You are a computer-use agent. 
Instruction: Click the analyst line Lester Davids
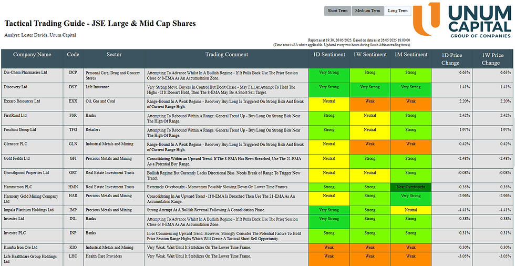(40, 35)
